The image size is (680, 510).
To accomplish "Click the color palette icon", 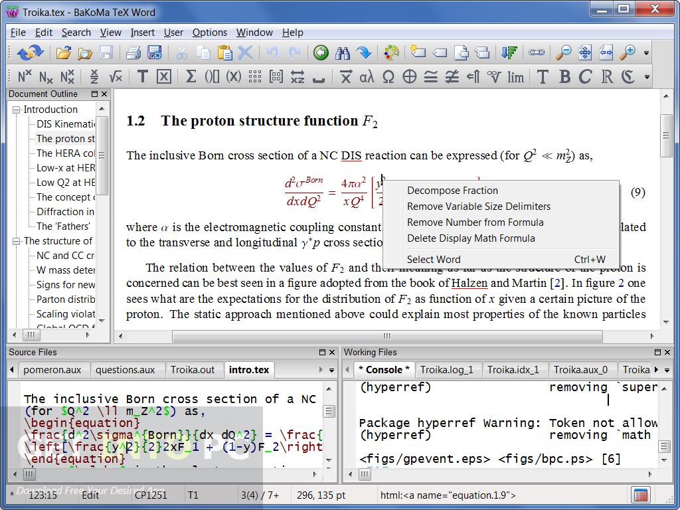I will 391,53.
